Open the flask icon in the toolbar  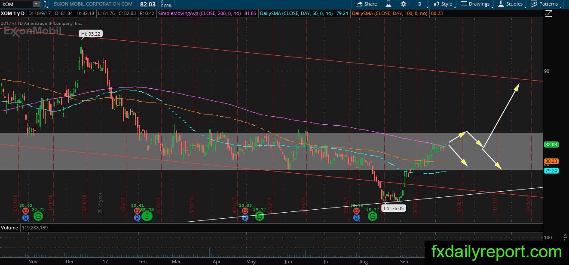click(388, 4)
